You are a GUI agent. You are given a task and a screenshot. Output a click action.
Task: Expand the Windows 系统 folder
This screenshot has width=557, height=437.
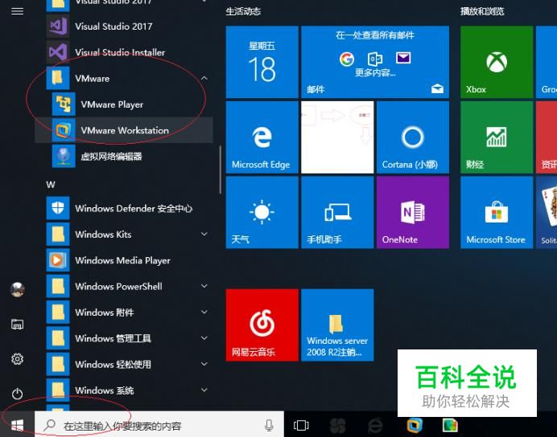tap(204, 390)
